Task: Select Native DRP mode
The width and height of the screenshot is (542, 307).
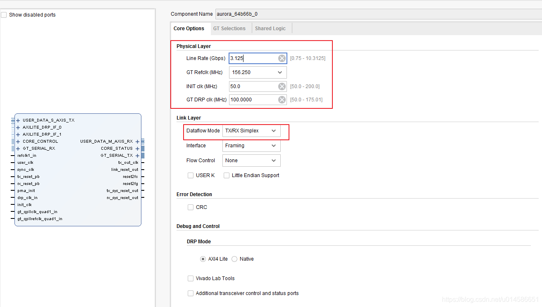Action: (234, 259)
